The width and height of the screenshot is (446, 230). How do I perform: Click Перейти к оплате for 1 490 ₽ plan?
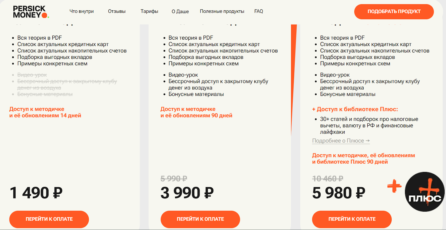49,219
